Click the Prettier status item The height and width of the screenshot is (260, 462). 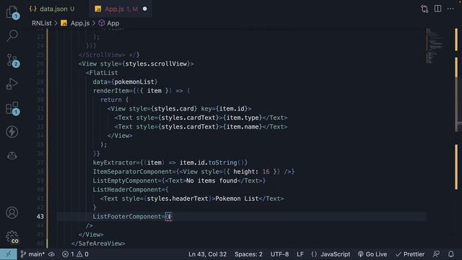(x=410, y=254)
